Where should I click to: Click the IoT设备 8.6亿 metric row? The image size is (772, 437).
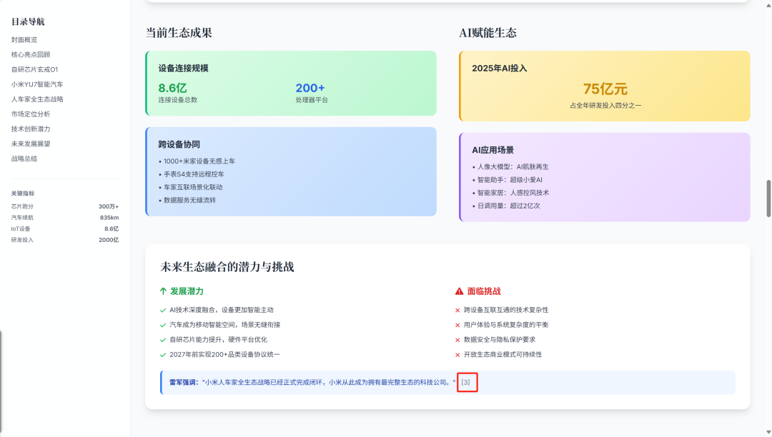tap(65, 229)
